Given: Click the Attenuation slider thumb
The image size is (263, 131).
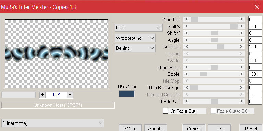Looking at the screenshot, I should pos(214,67).
